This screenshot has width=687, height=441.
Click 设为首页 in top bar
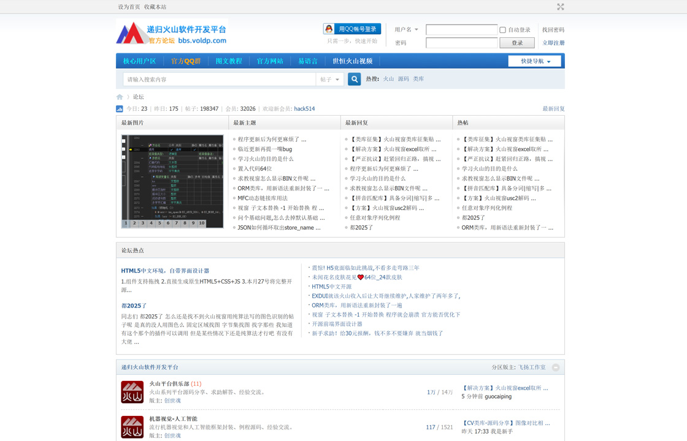click(129, 7)
